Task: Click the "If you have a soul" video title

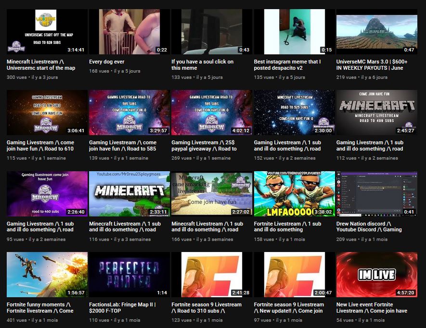Action: click(203, 64)
